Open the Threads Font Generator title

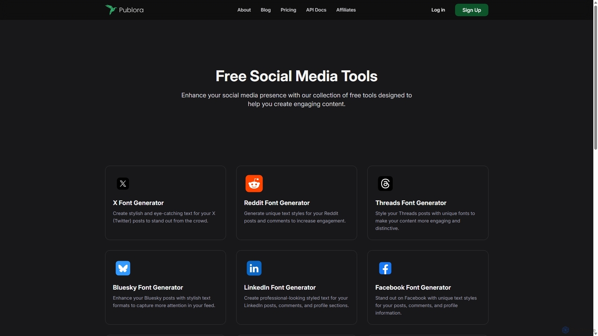(x=411, y=203)
